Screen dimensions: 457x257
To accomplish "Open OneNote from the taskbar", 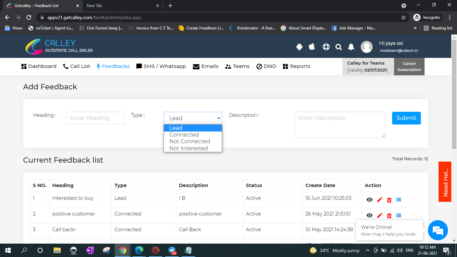I will pos(90,250).
